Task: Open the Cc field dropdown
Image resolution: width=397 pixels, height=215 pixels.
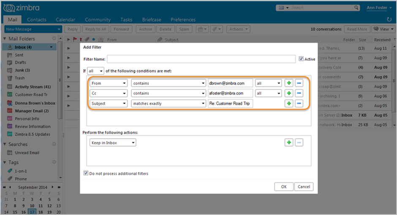Action: click(x=109, y=93)
